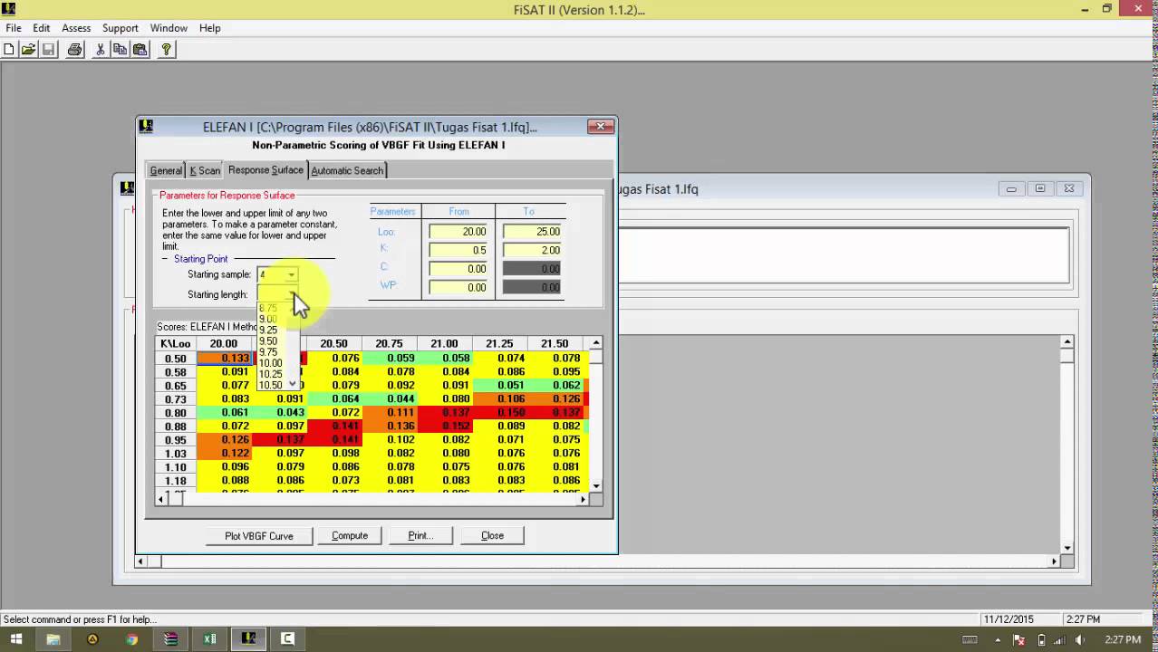Click the Camtasia recorder taskbar icon
The width and height of the screenshot is (1158, 652).
click(287, 638)
